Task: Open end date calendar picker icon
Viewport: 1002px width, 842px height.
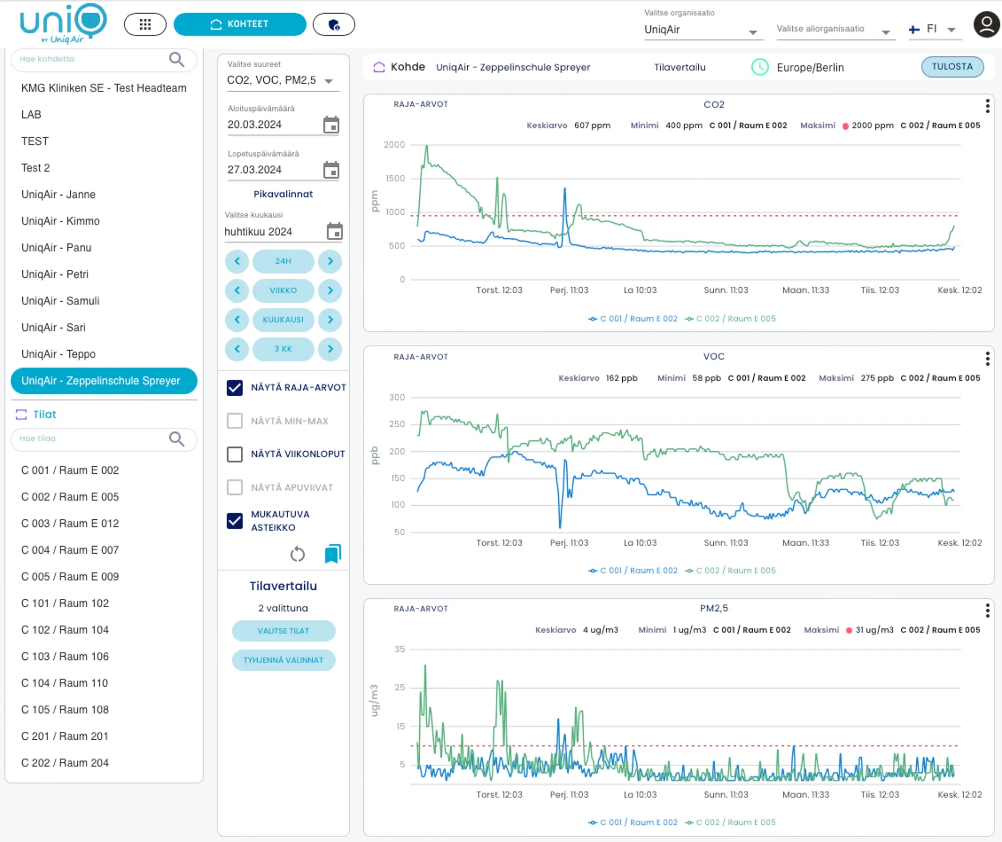Action: (x=331, y=170)
